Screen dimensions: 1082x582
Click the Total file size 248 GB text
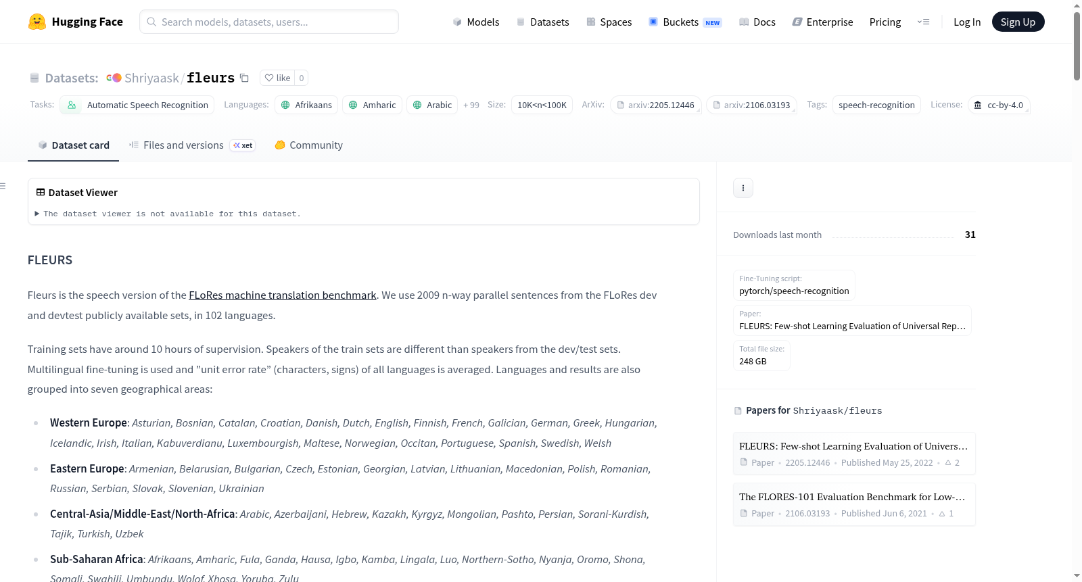[x=761, y=356]
